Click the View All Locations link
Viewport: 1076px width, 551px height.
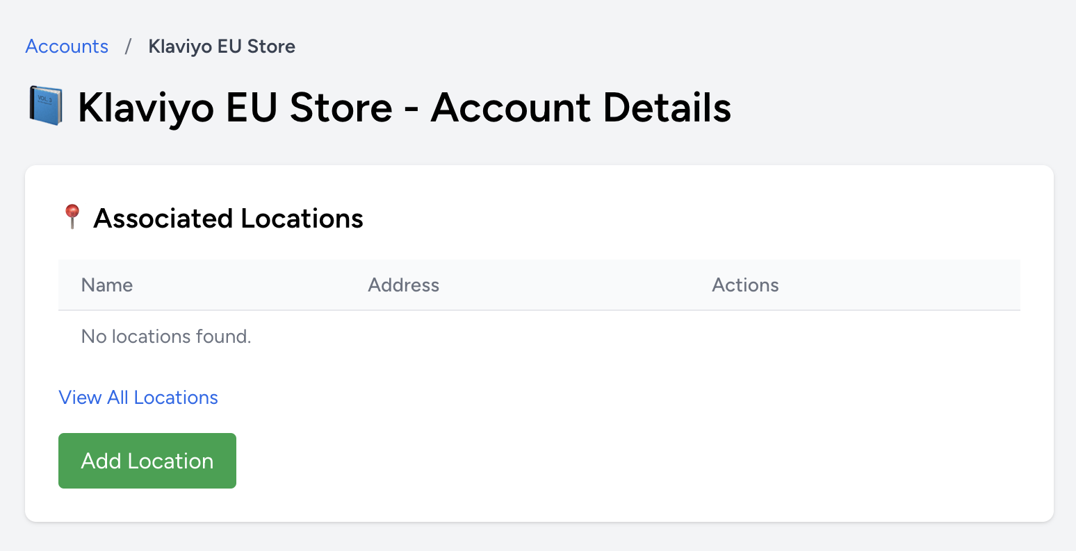138,397
